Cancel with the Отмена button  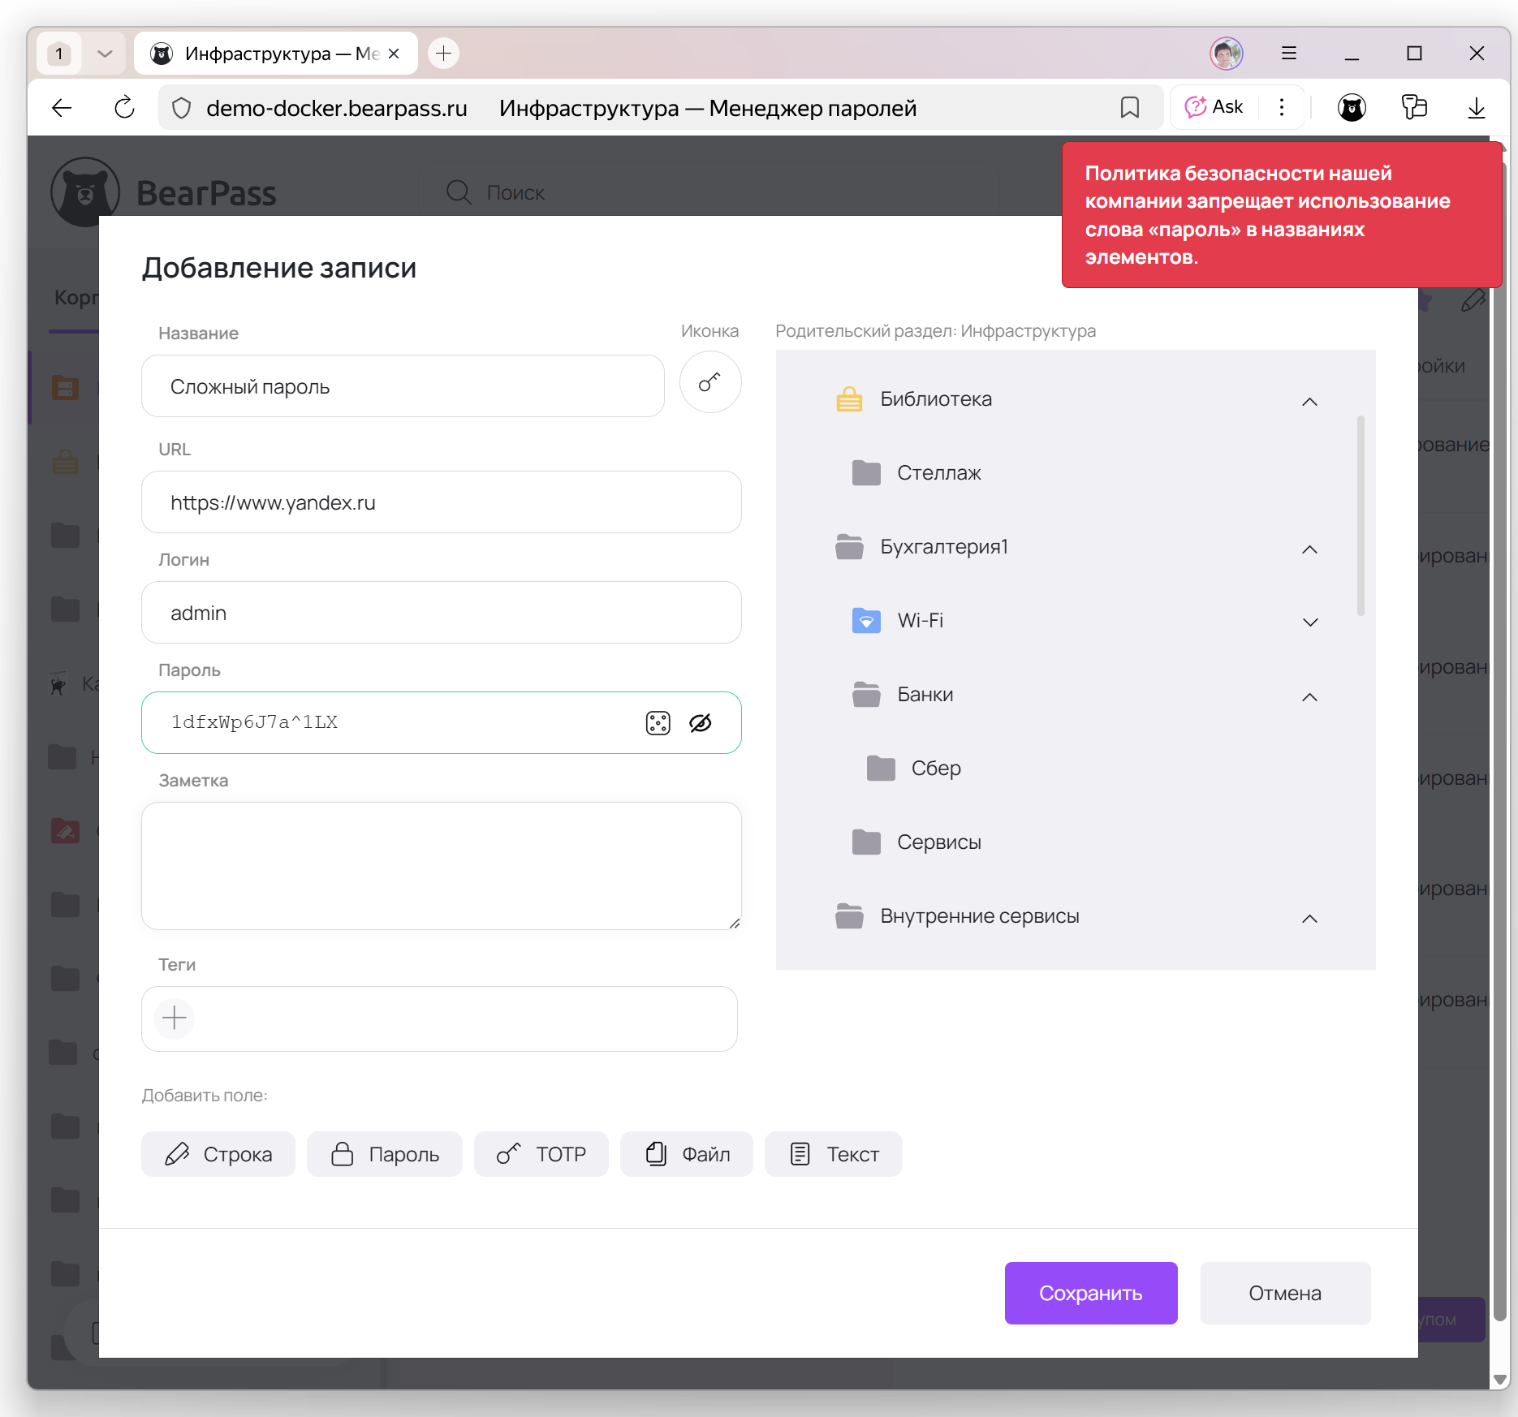1284,1293
